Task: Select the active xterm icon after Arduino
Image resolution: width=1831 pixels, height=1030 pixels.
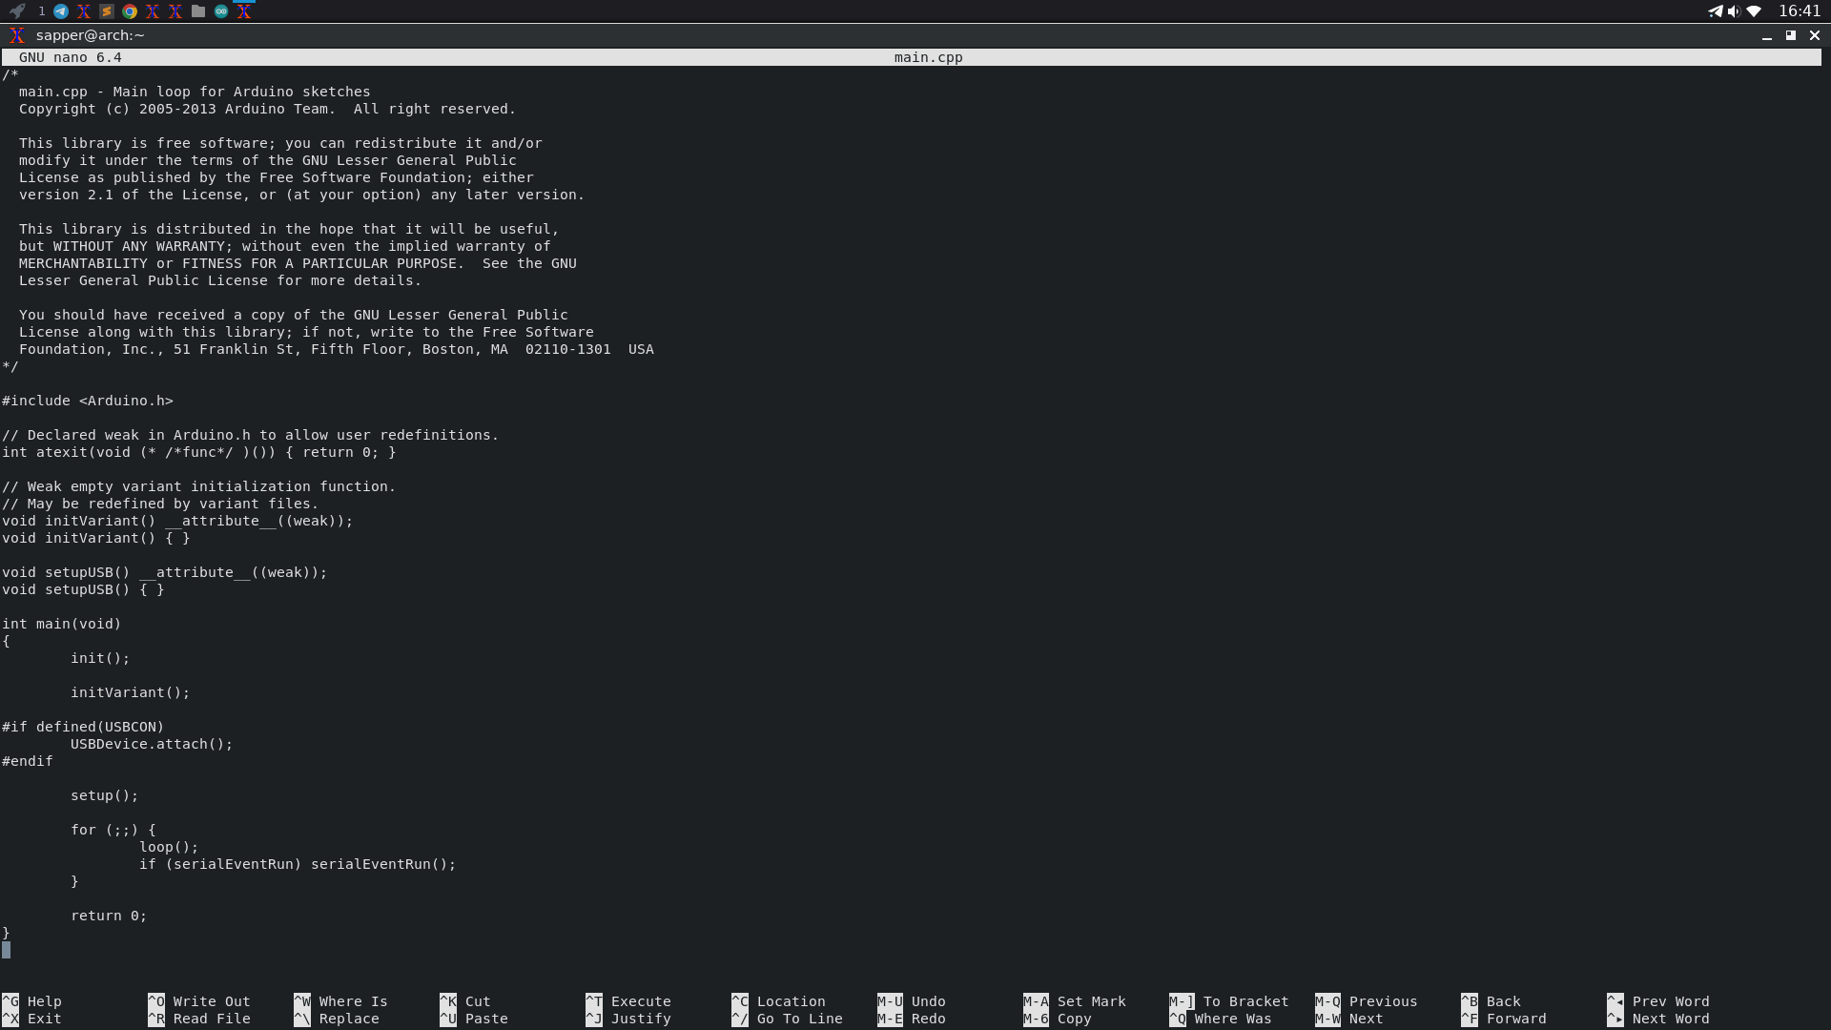Action: click(x=244, y=11)
